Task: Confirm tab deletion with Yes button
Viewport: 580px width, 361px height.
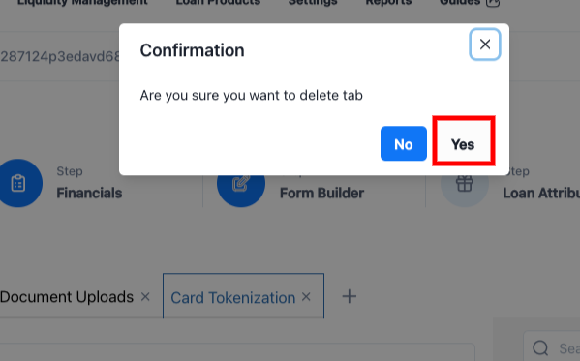Action: (463, 144)
